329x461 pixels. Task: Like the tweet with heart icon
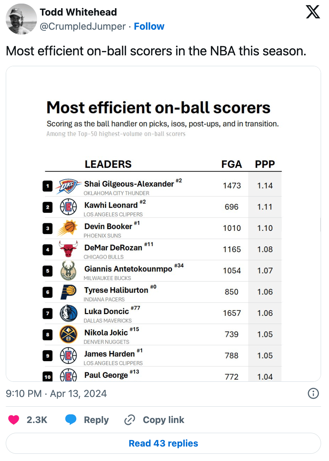(x=14, y=420)
